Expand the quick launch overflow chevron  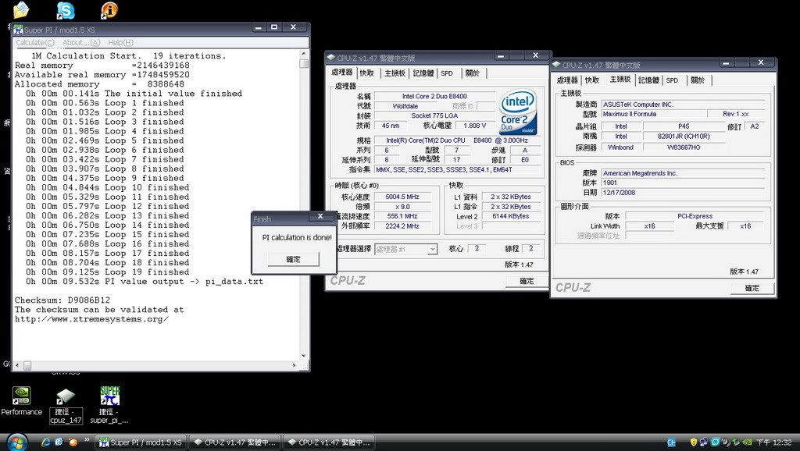coord(87,440)
